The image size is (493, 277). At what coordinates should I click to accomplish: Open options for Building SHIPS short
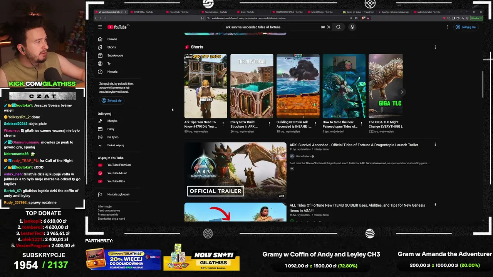pyautogui.click(x=315, y=124)
